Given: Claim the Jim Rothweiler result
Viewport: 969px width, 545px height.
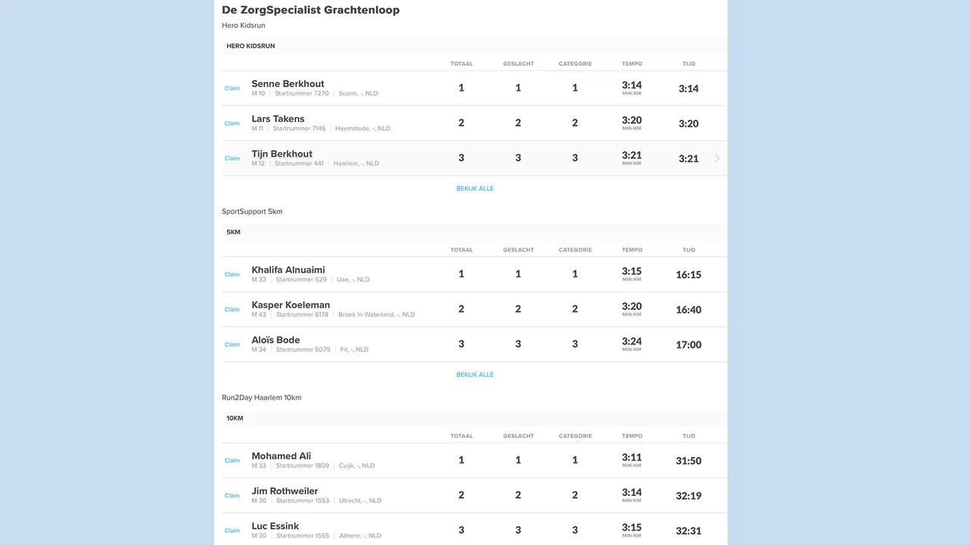Looking at the screenshot, I should click(x=232, y=496).
